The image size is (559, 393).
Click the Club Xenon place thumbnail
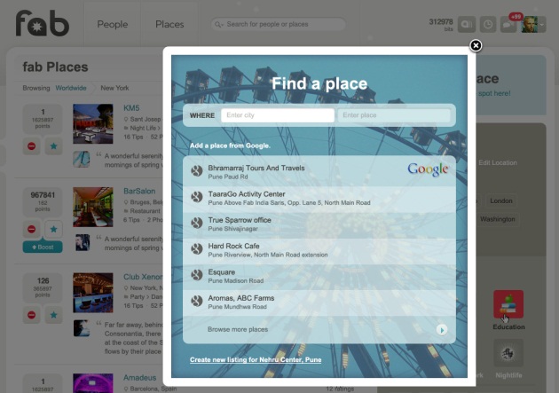tap(93, 293)
